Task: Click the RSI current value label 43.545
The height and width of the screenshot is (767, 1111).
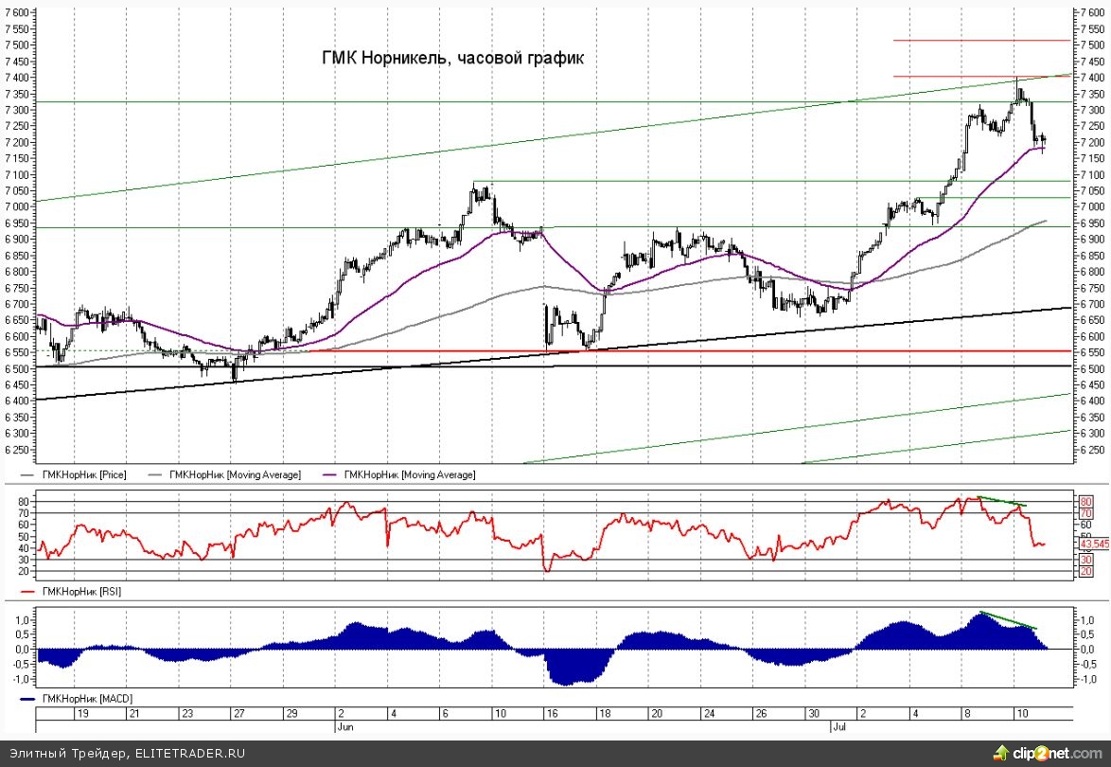Action: pos(1094,544)
